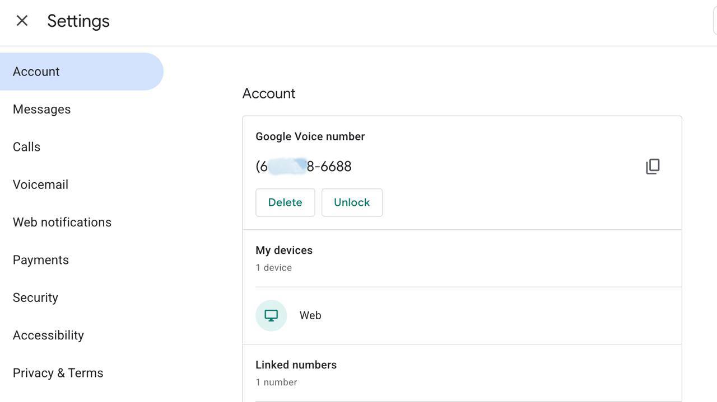Select the Web device label

[310, 315]
